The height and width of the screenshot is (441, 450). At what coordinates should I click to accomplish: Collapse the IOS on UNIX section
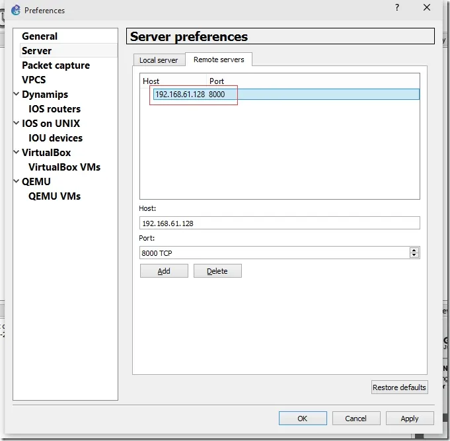tap(17, 123)
